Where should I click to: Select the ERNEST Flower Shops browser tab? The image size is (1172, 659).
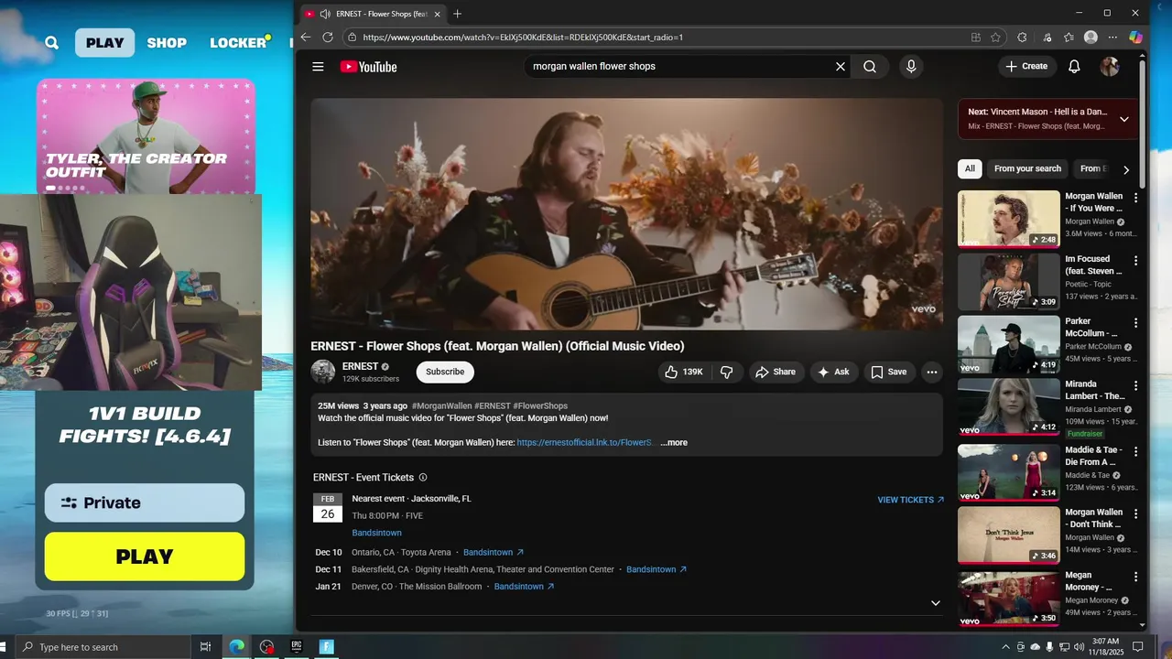click(x=374, y=14)
